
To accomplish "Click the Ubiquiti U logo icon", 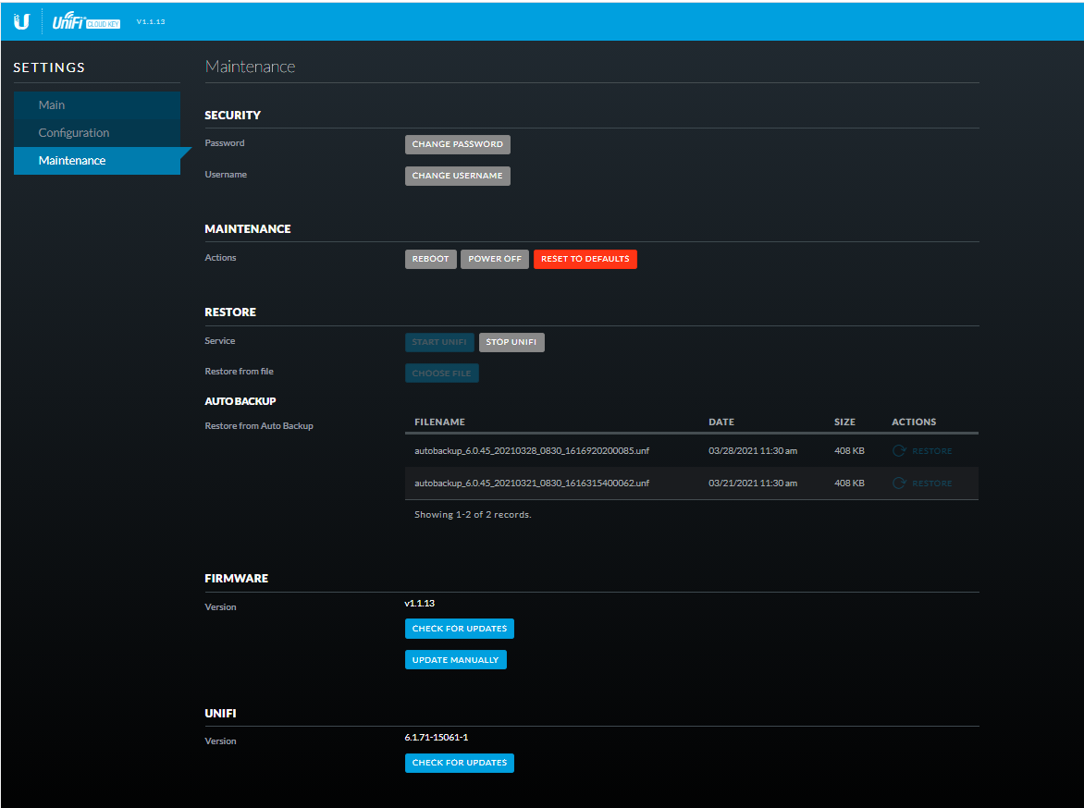I will tap(21, 20).
